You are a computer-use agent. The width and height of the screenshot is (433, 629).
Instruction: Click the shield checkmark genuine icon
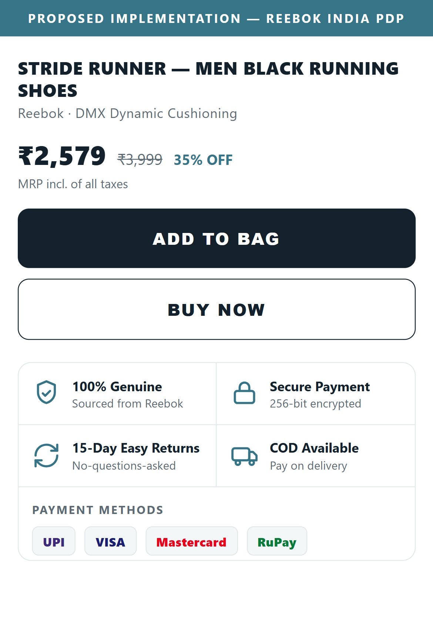pyautogui.click(x=46, y=392)
